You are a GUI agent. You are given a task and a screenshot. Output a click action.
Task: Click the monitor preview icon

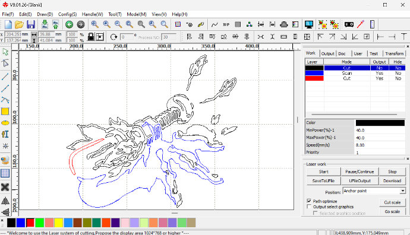[309, 24]
